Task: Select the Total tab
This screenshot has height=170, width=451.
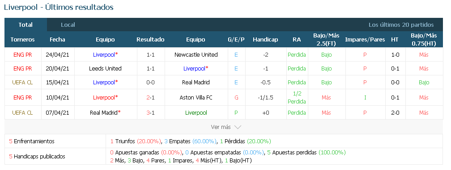Action: coord(26,25)
